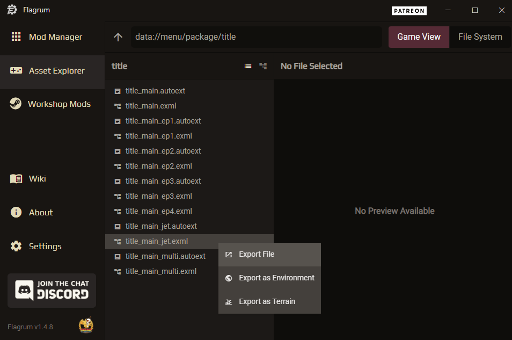Choose Export as Terrain
This screenshot has width=512, height=340.
270,301
